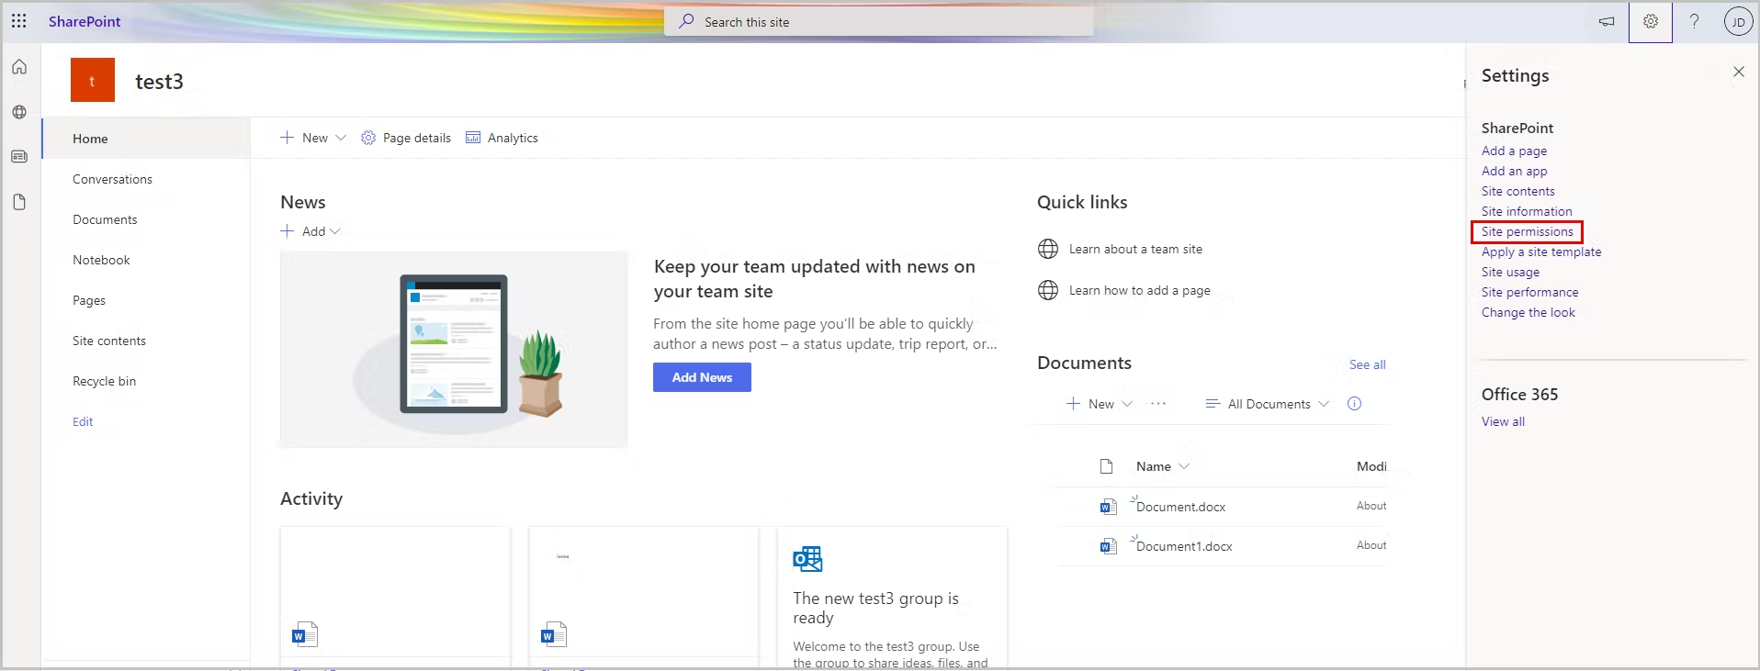Open Site permissions link

(1527, 231)
